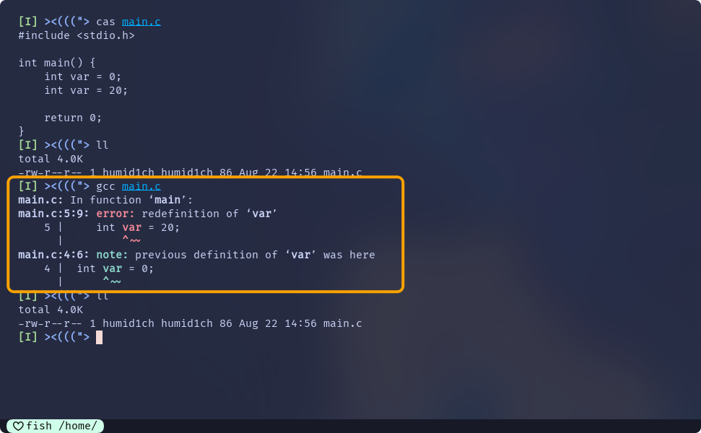
Task: Click the cas command word
Action: point(106,22)
